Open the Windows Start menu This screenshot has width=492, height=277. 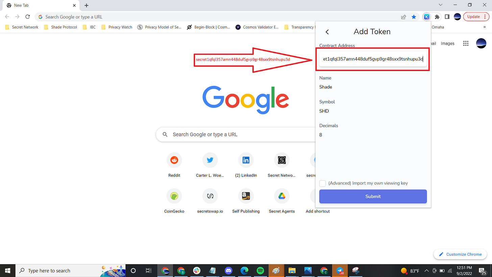click(x=7, y=271)
